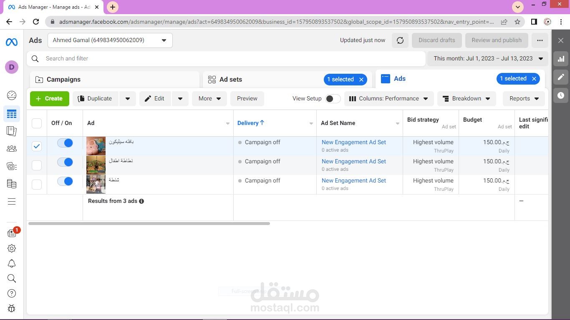Click the Preview button
This screenshot has width=570, height=320.
[247, 99]
